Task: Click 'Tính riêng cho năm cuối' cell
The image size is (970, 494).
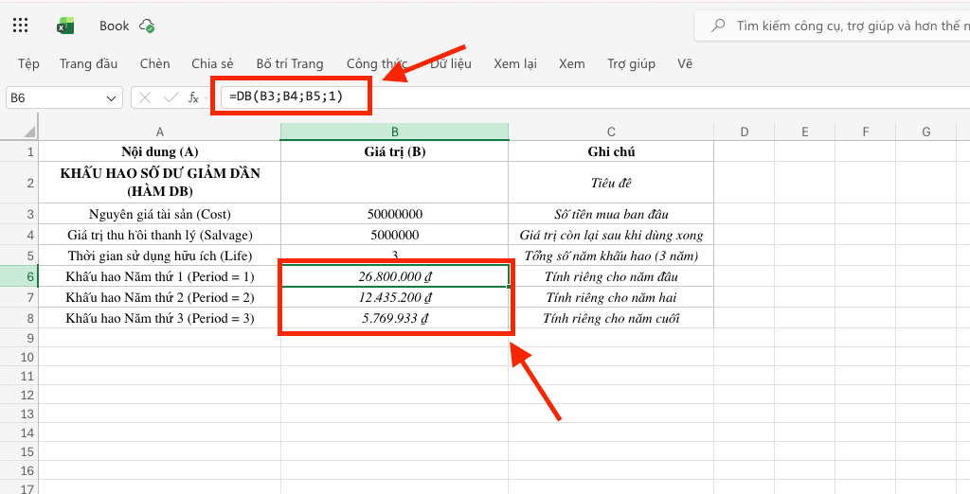Action: [x=611, y=318]
